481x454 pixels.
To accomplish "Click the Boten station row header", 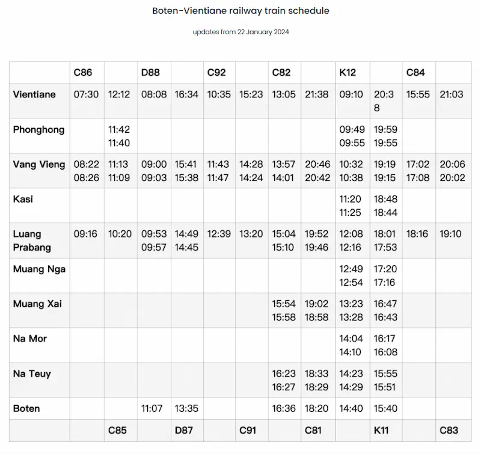I will pos(26,408).
